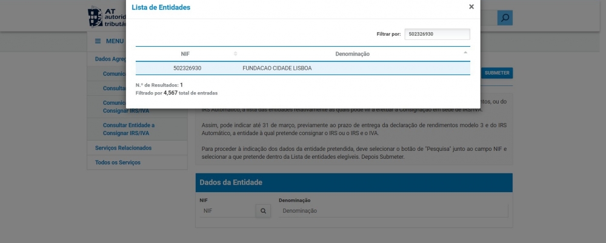Click the NIF search magnifier button
606x243 pixels.
point(263,211)
